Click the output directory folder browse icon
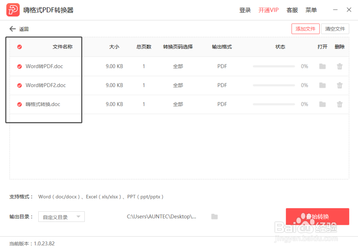This screenshot has width=358, height=251. pos(214,216)
